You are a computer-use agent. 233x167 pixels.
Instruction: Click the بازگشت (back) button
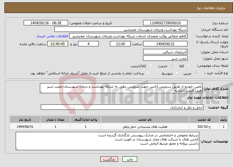pyautogui.click(x=109, y=159)
